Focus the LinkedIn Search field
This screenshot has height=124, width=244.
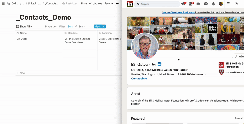pos(157,4)
